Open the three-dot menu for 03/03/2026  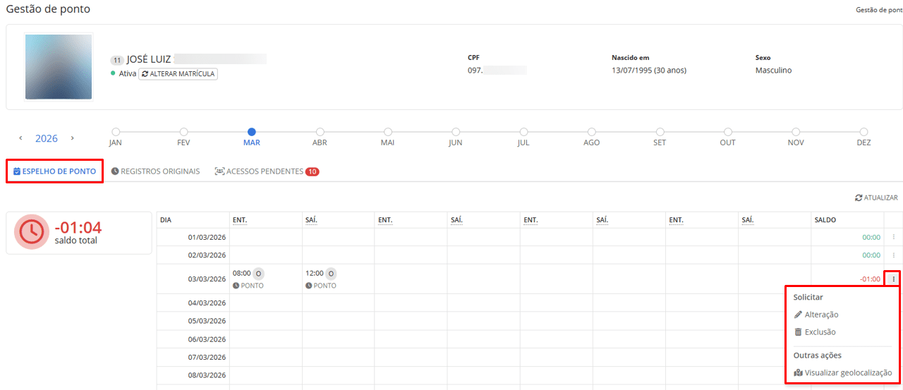[893, 279]
